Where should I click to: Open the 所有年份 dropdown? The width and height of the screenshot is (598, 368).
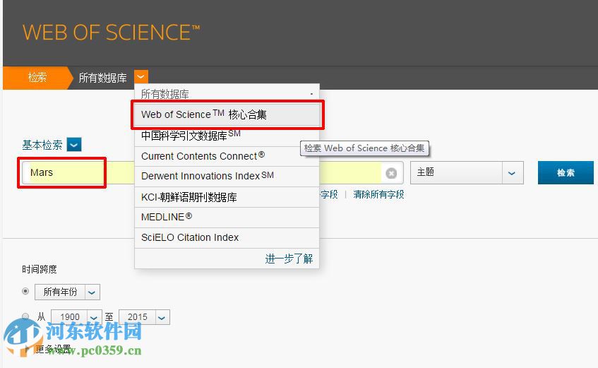point(68,292)
